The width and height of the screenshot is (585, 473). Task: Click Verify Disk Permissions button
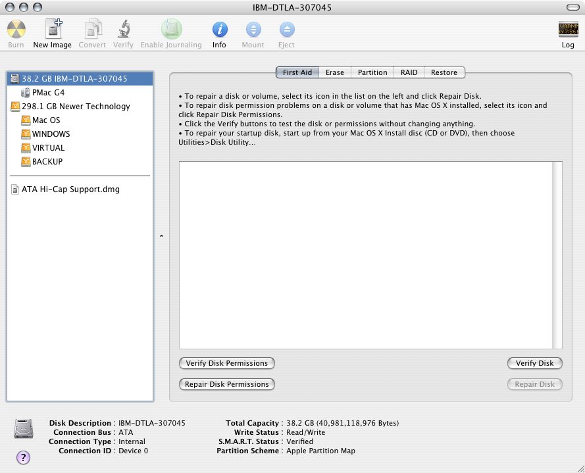pyautogui.click(x=227, y=363)
